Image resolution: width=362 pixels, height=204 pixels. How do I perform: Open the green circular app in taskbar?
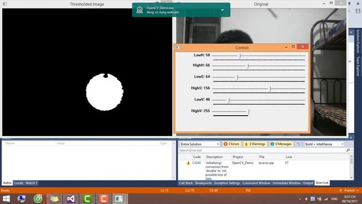38,199
